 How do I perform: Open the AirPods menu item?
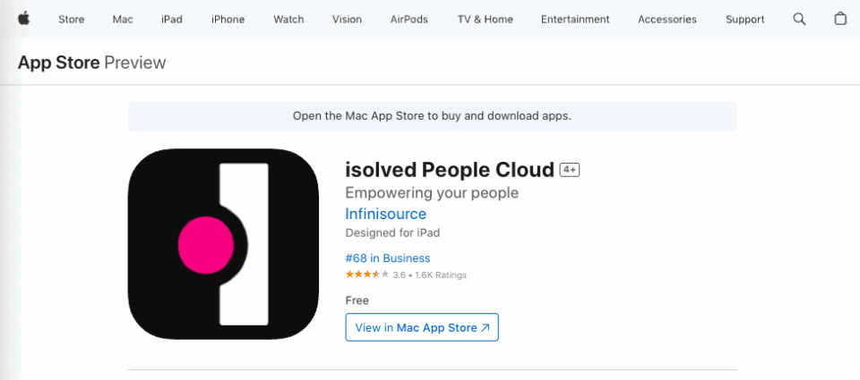point(409,19)
